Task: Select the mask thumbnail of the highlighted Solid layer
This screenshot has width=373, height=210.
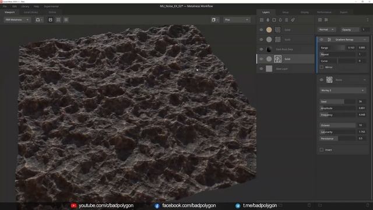Action: (x=277, y=59)
